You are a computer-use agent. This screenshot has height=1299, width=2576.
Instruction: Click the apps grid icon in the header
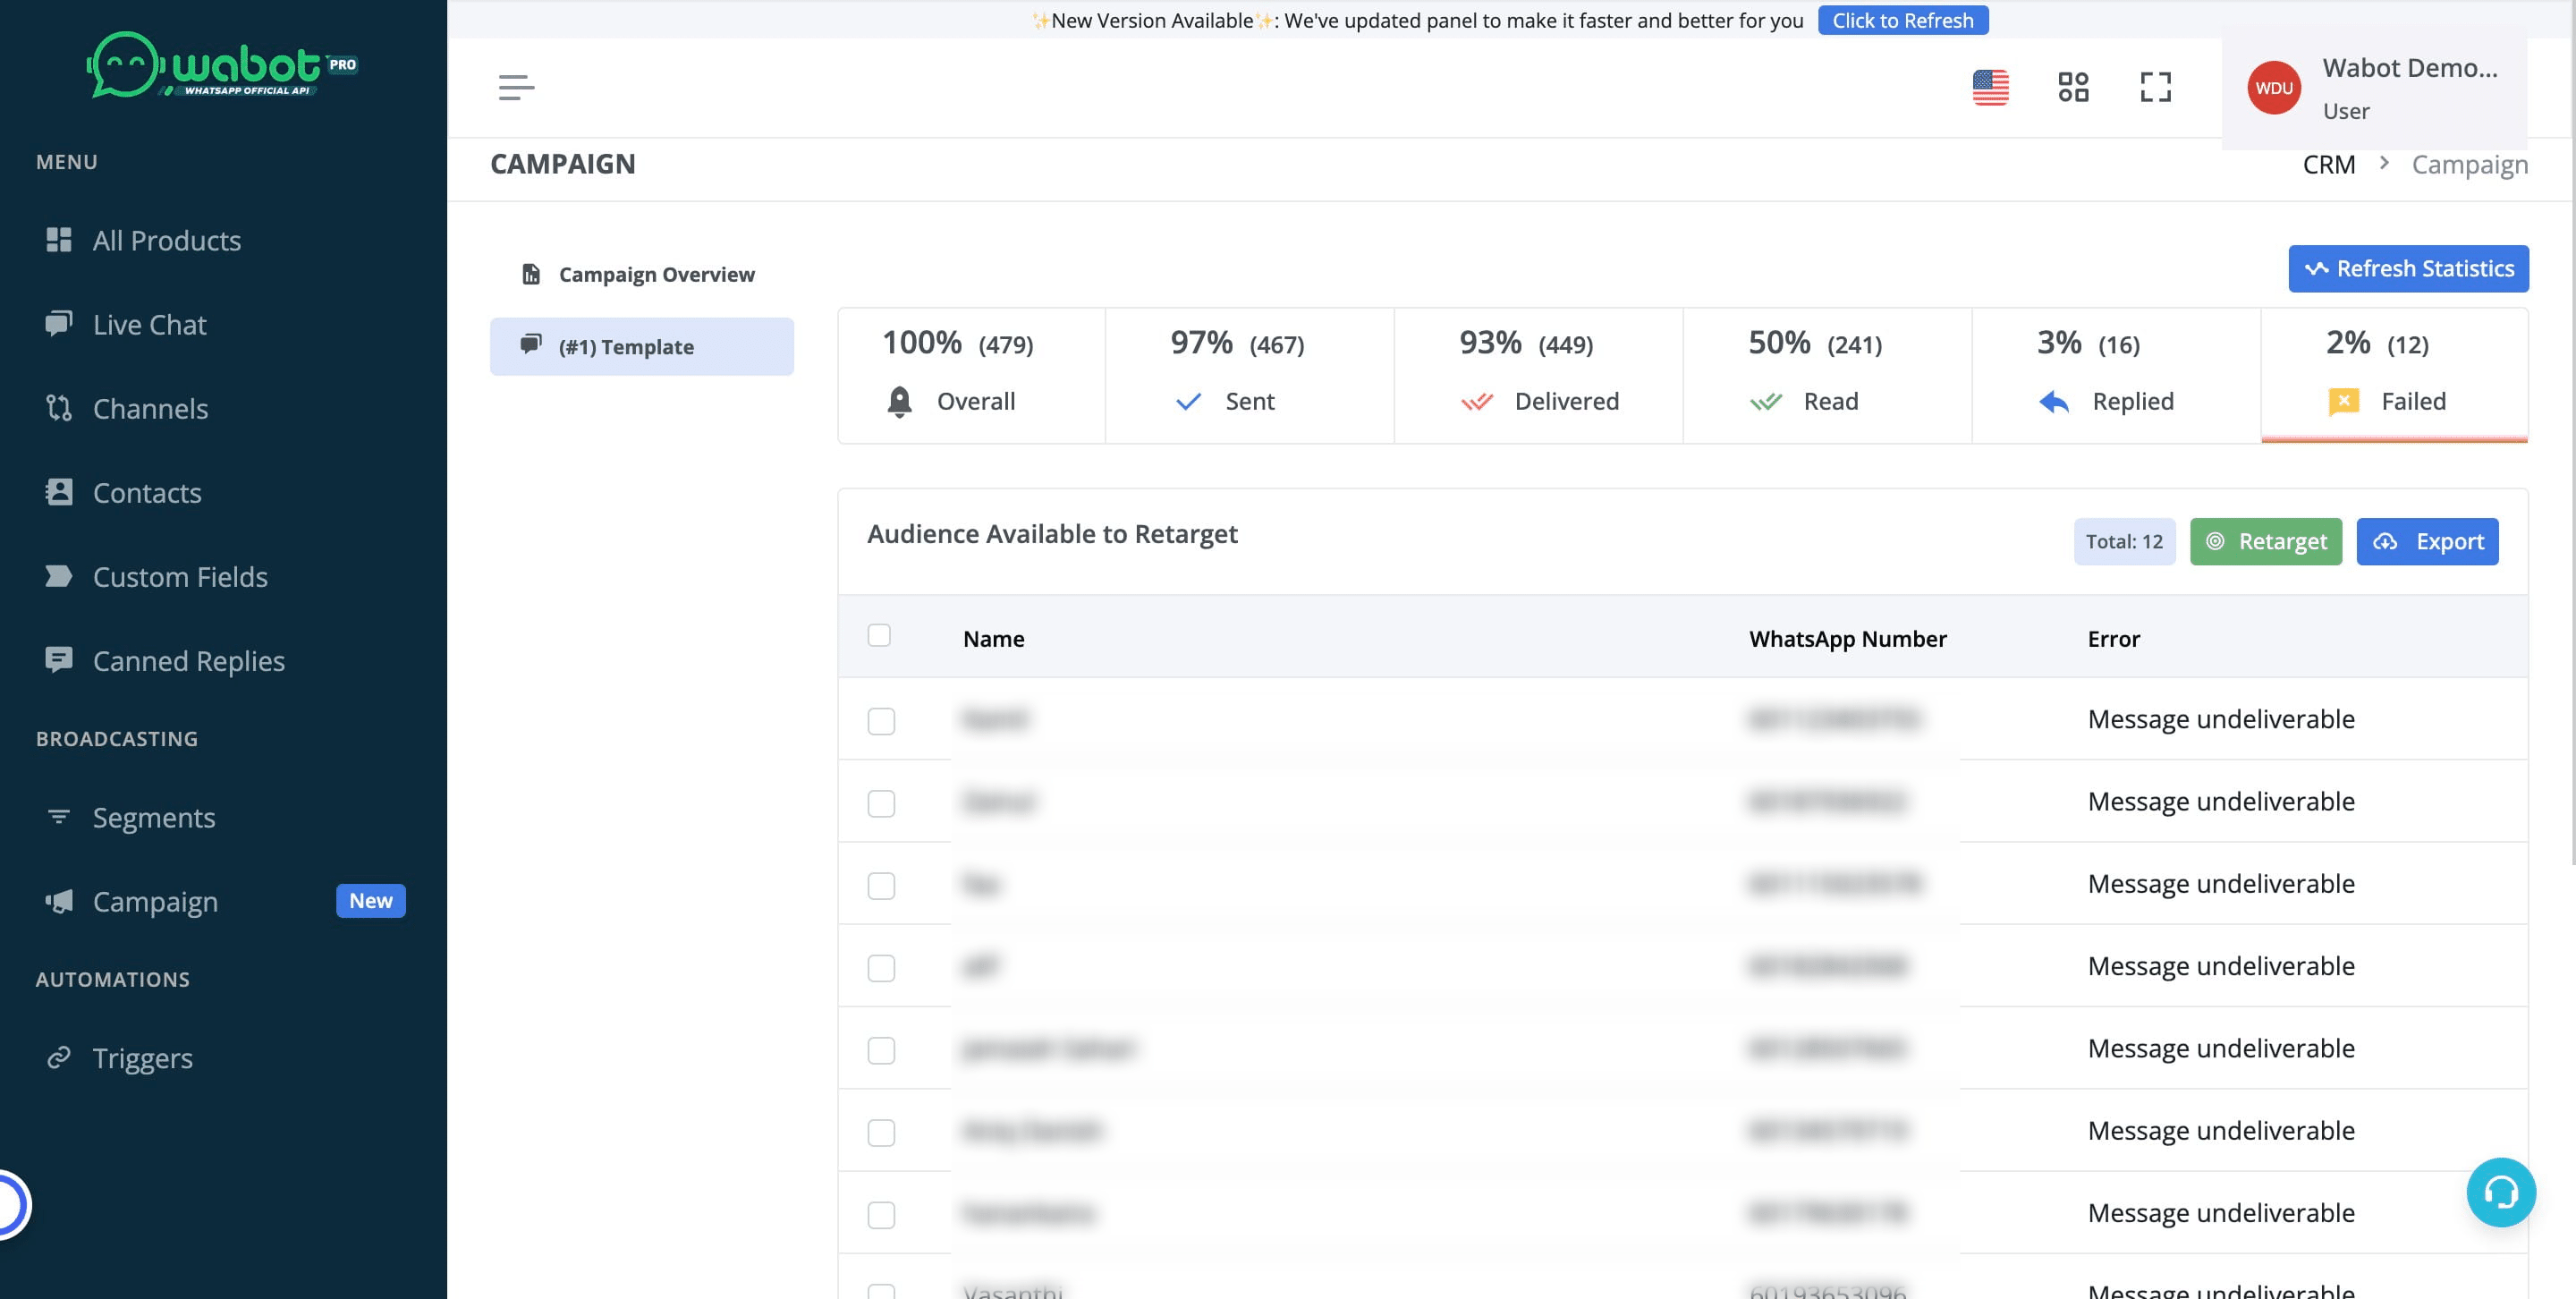coord(2073,87)
